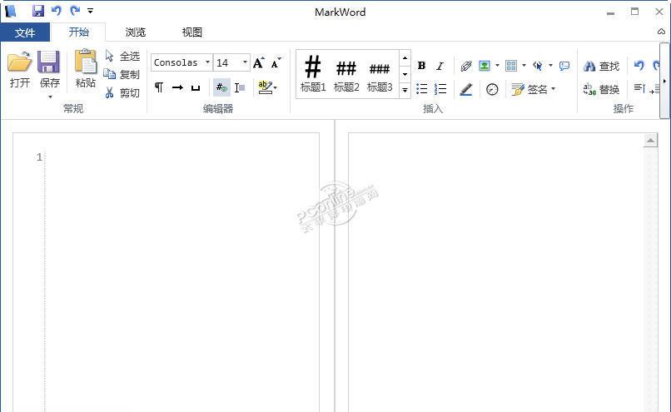Open the font size 14 dropdown
671x412 pixels.
(246, 62)
